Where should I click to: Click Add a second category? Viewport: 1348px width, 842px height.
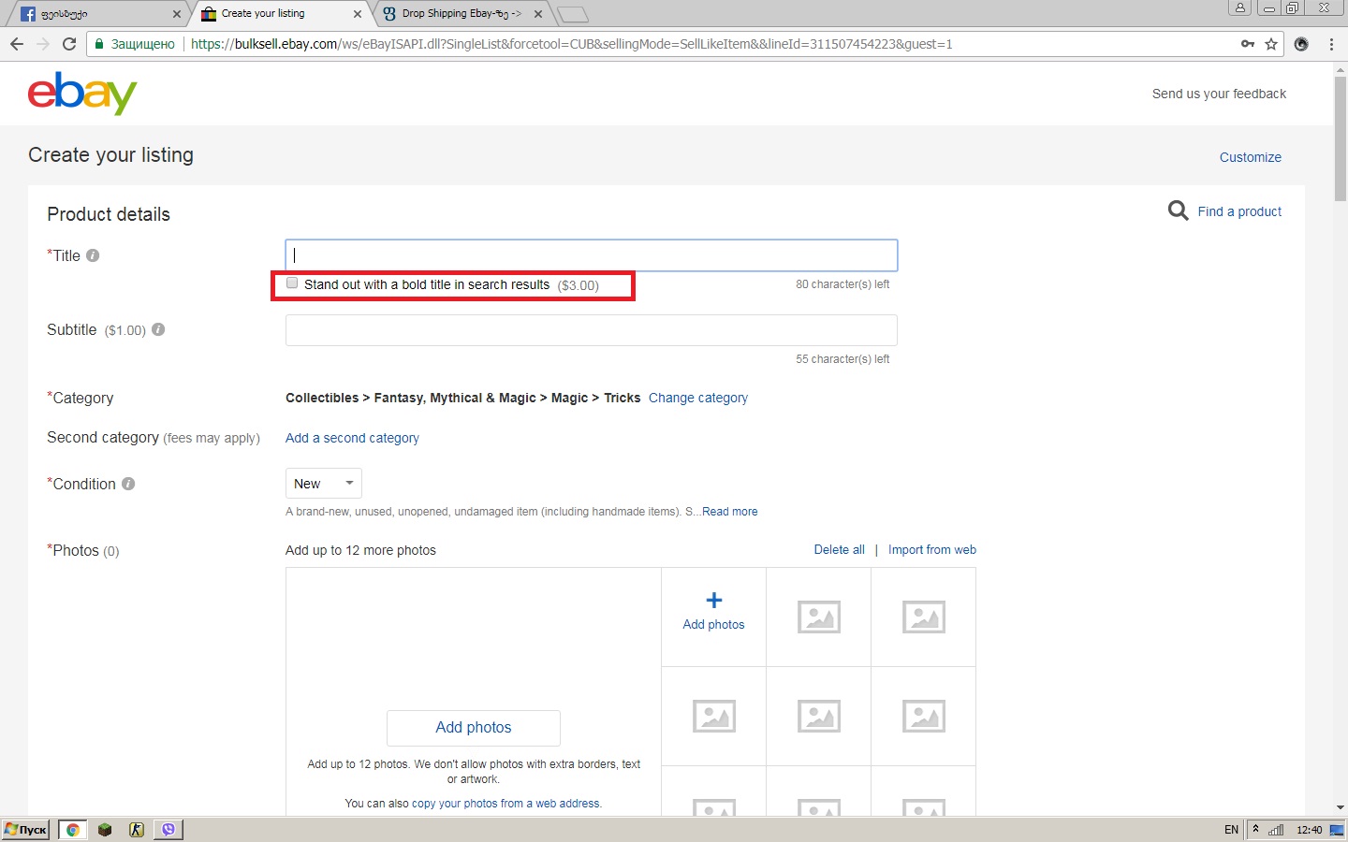click(x=352, y=438)
